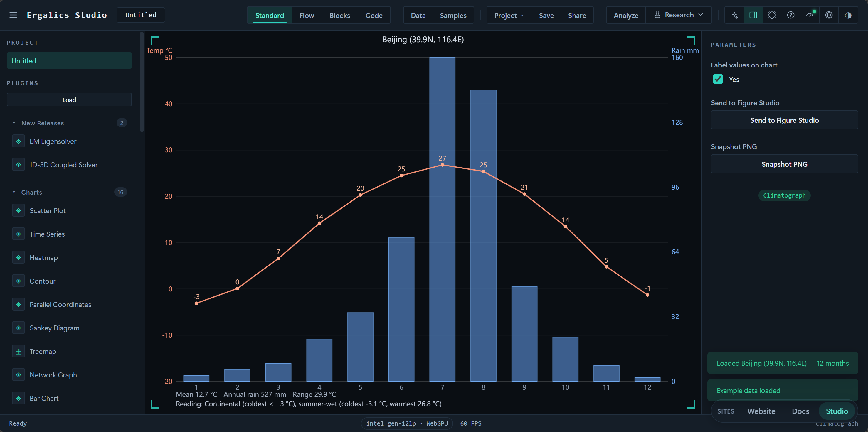Click the EM Eigensolver plugin icon
The image size is (868, 432).
click(x=18, y=141)
